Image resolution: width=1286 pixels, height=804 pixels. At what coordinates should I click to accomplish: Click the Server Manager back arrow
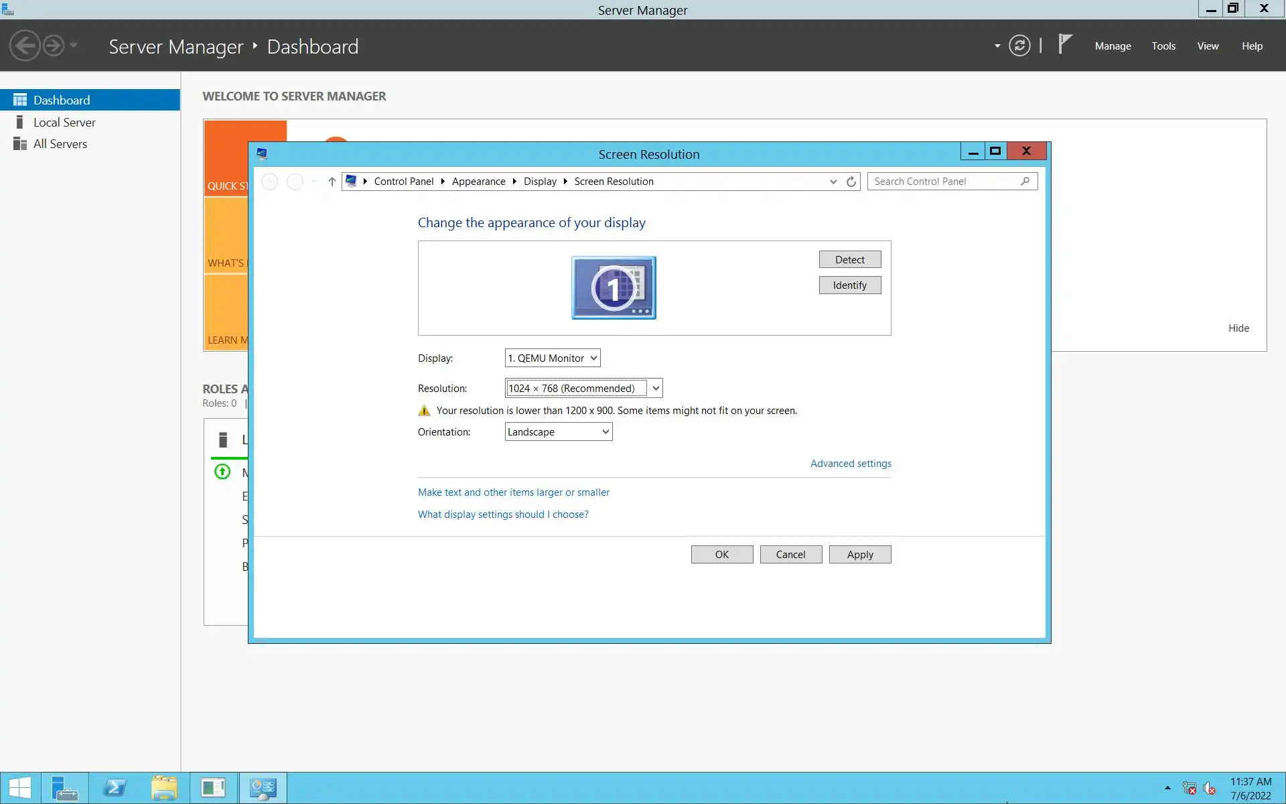click(25, 46)
